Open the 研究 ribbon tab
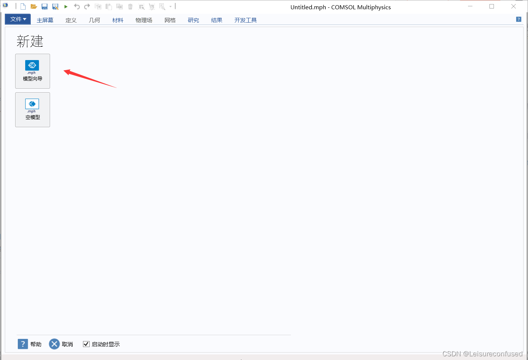This screenshot has height=360, width=528. (193, 20)
